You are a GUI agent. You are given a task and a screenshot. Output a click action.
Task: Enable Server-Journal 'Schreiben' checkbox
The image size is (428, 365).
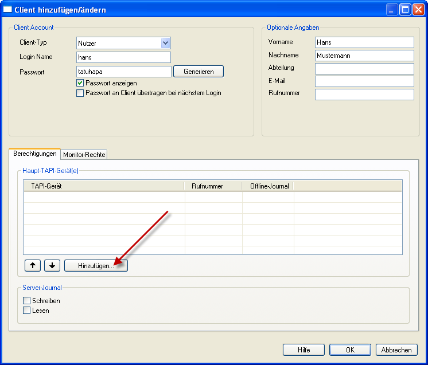[26, 301]
